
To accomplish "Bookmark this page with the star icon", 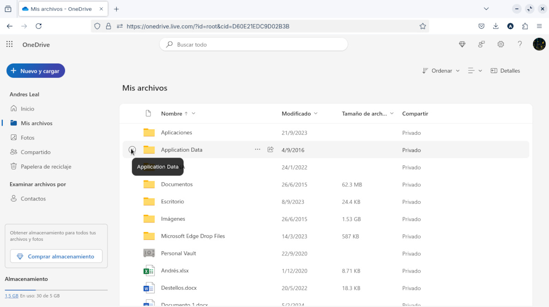I will click(x=423, y=26).
